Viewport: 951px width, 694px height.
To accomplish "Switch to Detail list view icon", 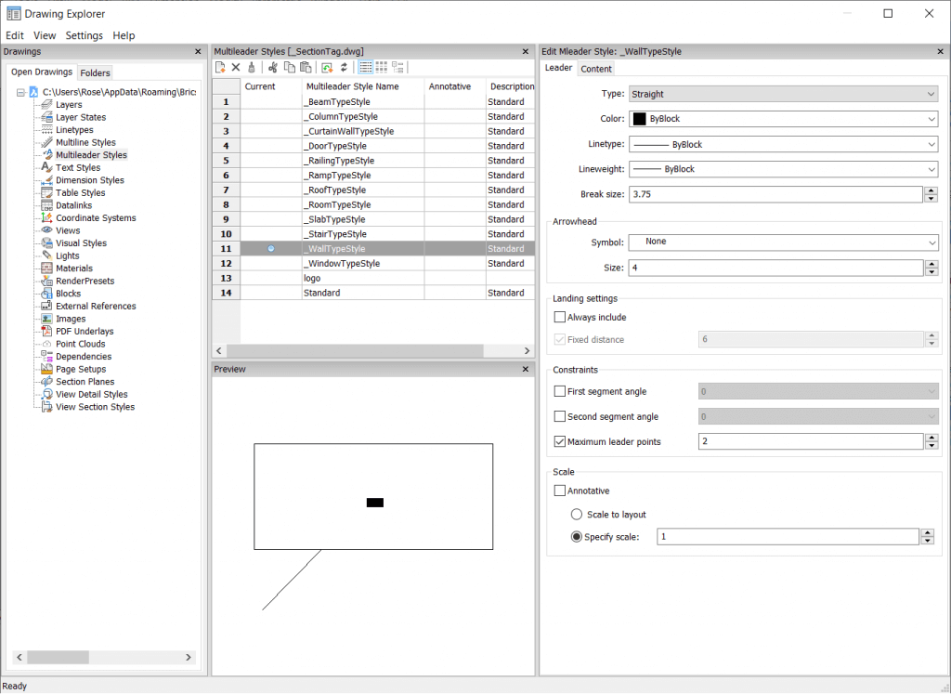I will click(366, 67).
